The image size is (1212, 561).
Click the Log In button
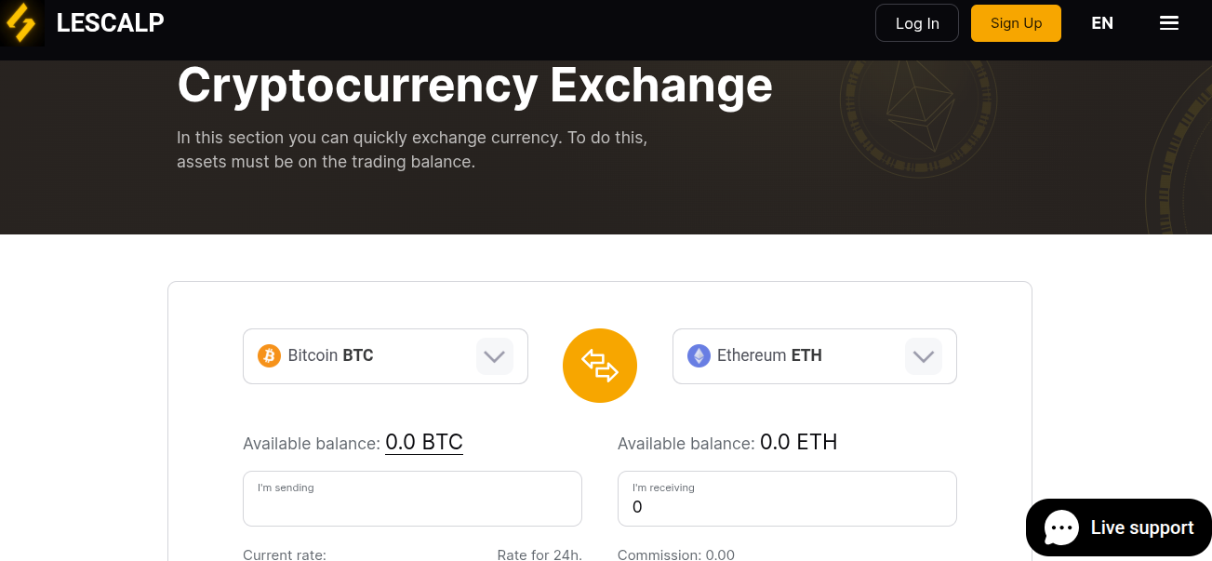pos(917,23)
